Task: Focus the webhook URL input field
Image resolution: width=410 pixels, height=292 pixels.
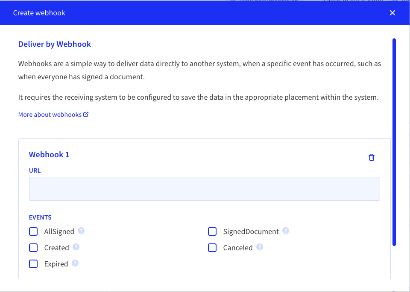Action: click(x=205, y=189)
